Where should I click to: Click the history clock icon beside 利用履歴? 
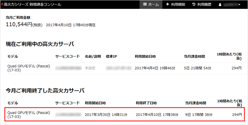click(194, 4)
